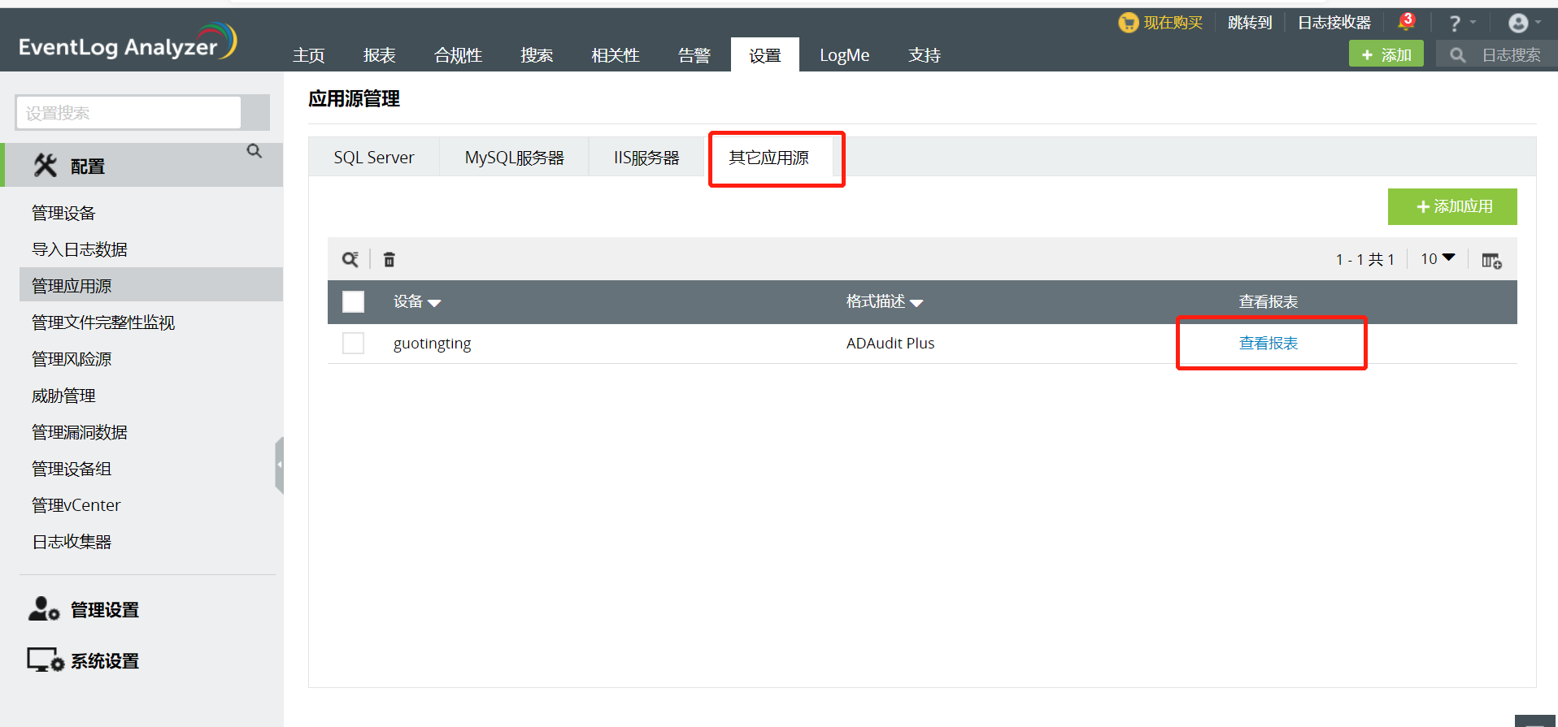This screenshot has height=727, width=1558.
Task: Click the magnifier icon beside 配置
Action: (x=255, y=151)
